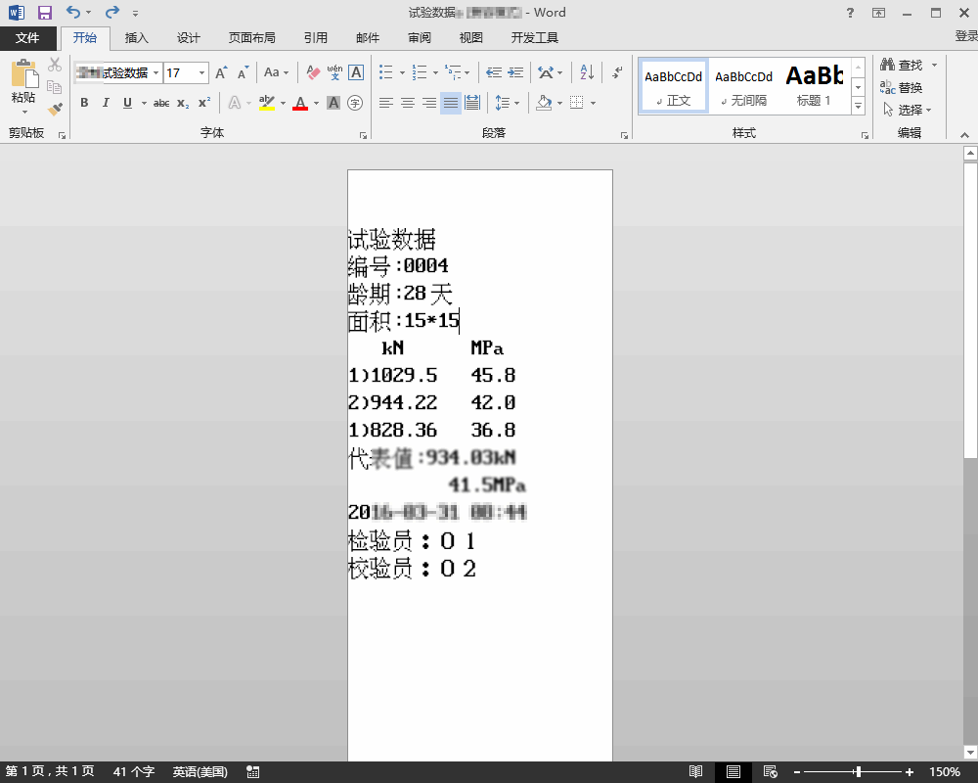The image size is (978, 783).
Task: Center the paragraph text
Action: [x=407, y=103]
